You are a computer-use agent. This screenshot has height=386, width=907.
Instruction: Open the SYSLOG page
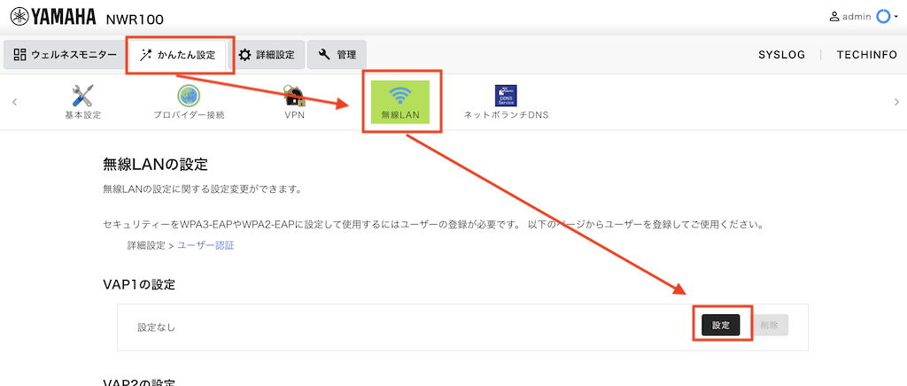click(x=781, y=55)
